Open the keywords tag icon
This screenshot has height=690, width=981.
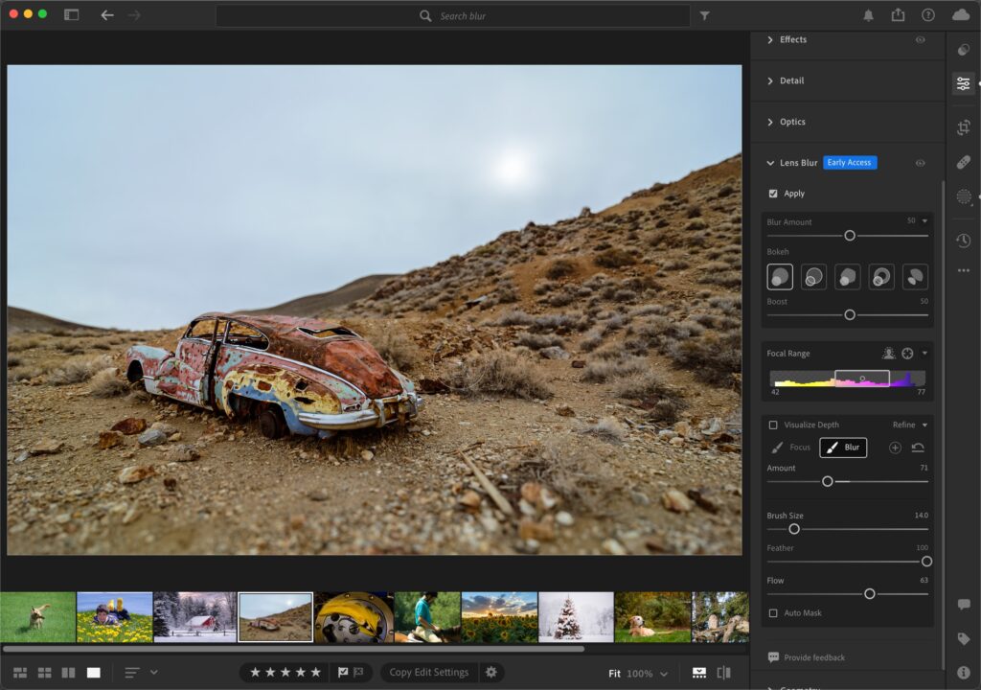(964, 638)
